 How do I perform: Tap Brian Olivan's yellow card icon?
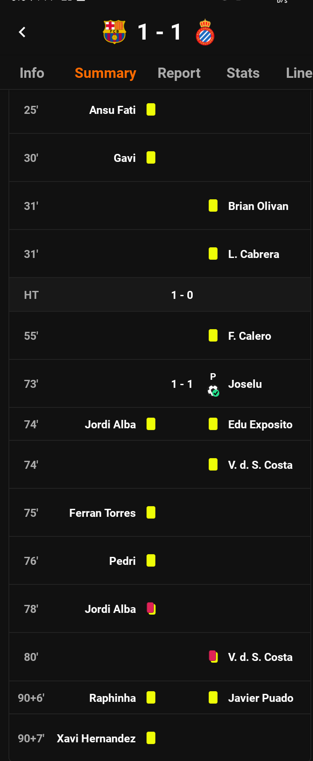(x=213, y=205)
